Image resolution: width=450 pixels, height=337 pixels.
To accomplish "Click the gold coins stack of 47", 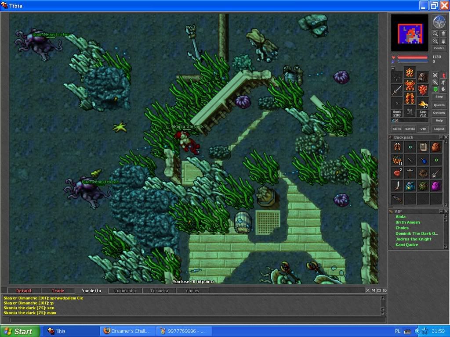I will 423,104.
